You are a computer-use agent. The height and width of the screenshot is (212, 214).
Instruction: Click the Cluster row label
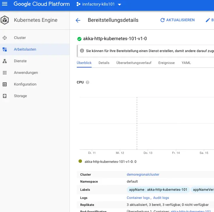click(x=85, y=174)
